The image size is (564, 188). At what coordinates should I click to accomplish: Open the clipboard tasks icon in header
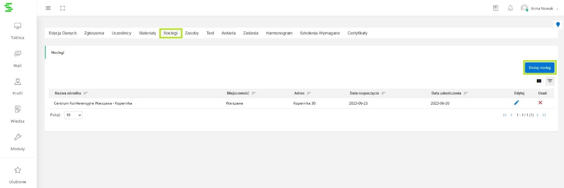496,8
